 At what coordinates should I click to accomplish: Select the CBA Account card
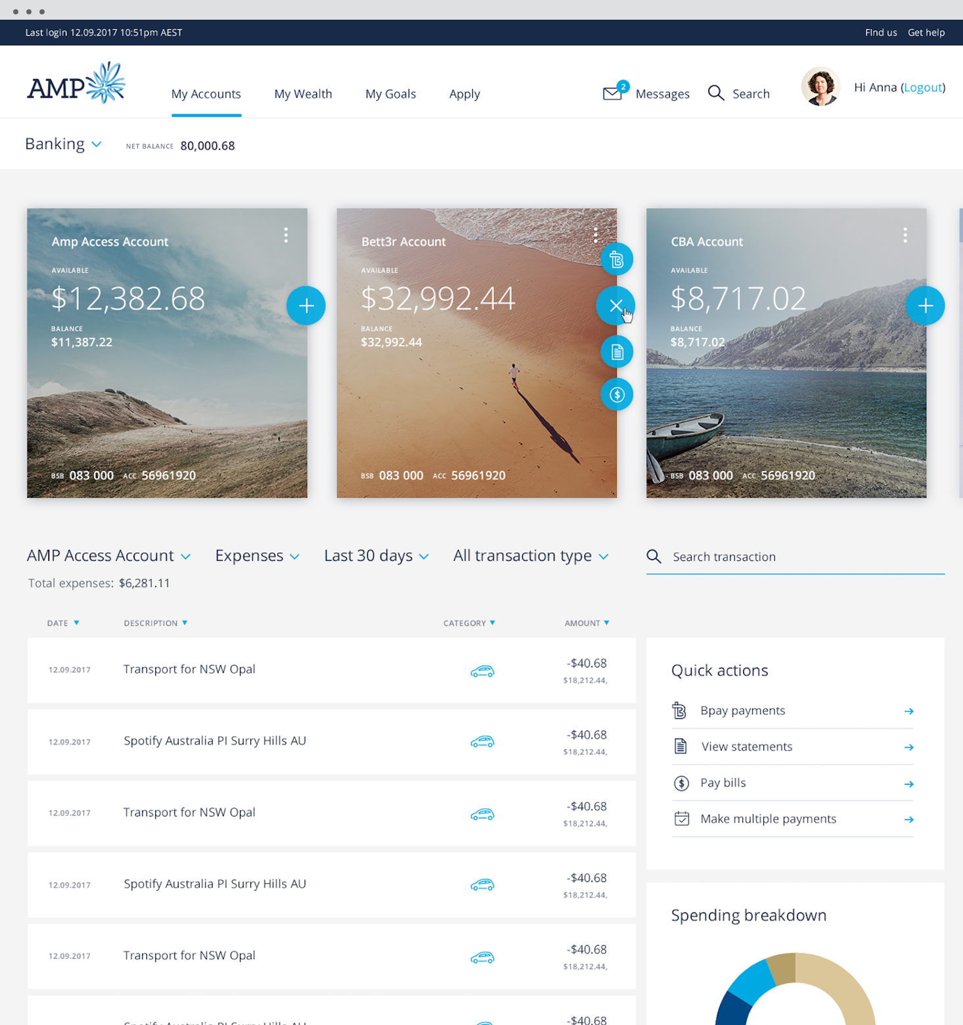coord(786,353)
